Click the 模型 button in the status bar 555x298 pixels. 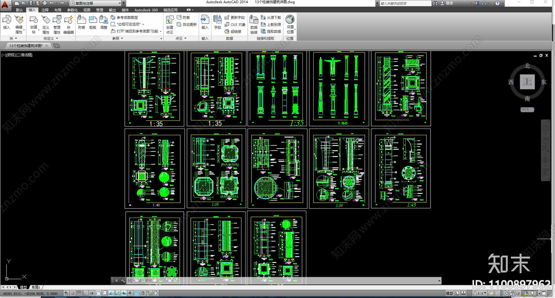coord(449,293)
